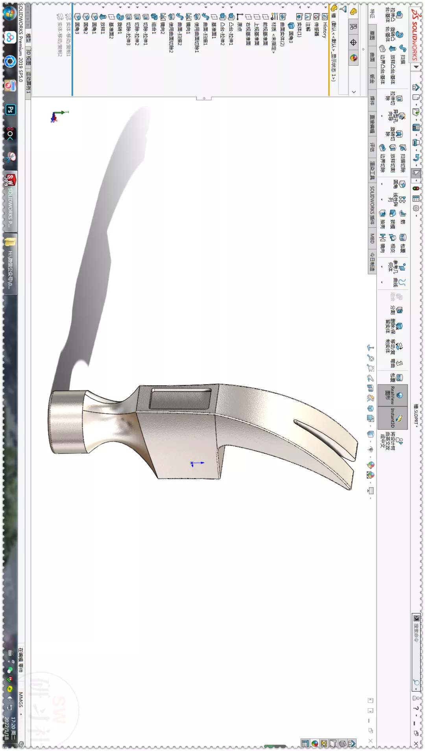
Task: Toggle the selection arrow tool in quick toolbar
Action: [416, 173]
